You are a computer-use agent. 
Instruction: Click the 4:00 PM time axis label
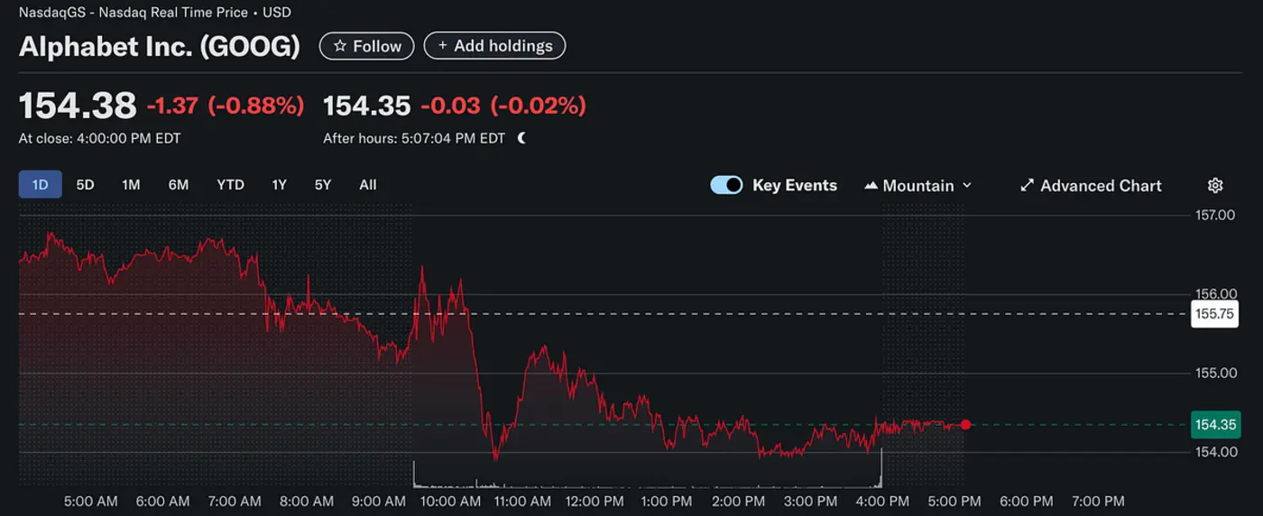(x=882, y=501)
